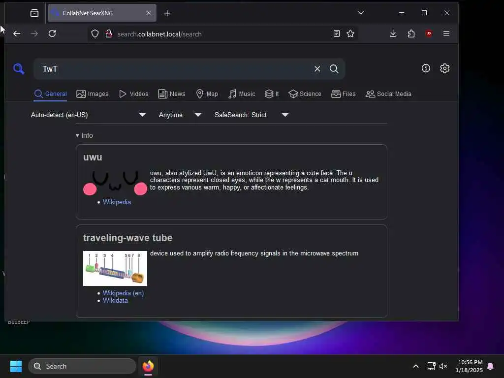Click the uwu heading

pos(93,157)
